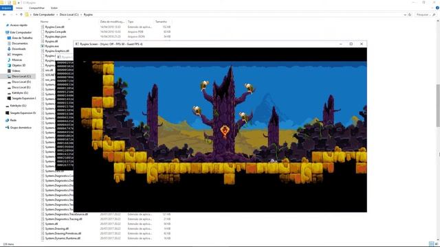Select System.Drawing.Primitives.dll file

pos(63,233)
